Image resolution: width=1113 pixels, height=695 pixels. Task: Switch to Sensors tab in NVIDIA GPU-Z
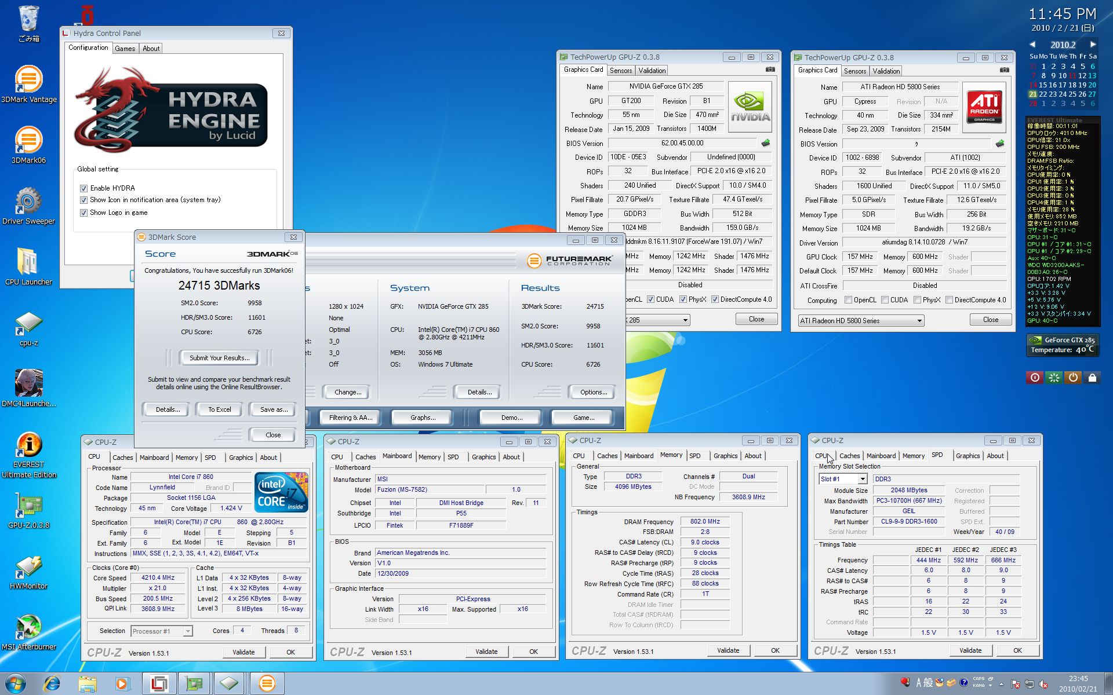(x=620, y=71)
